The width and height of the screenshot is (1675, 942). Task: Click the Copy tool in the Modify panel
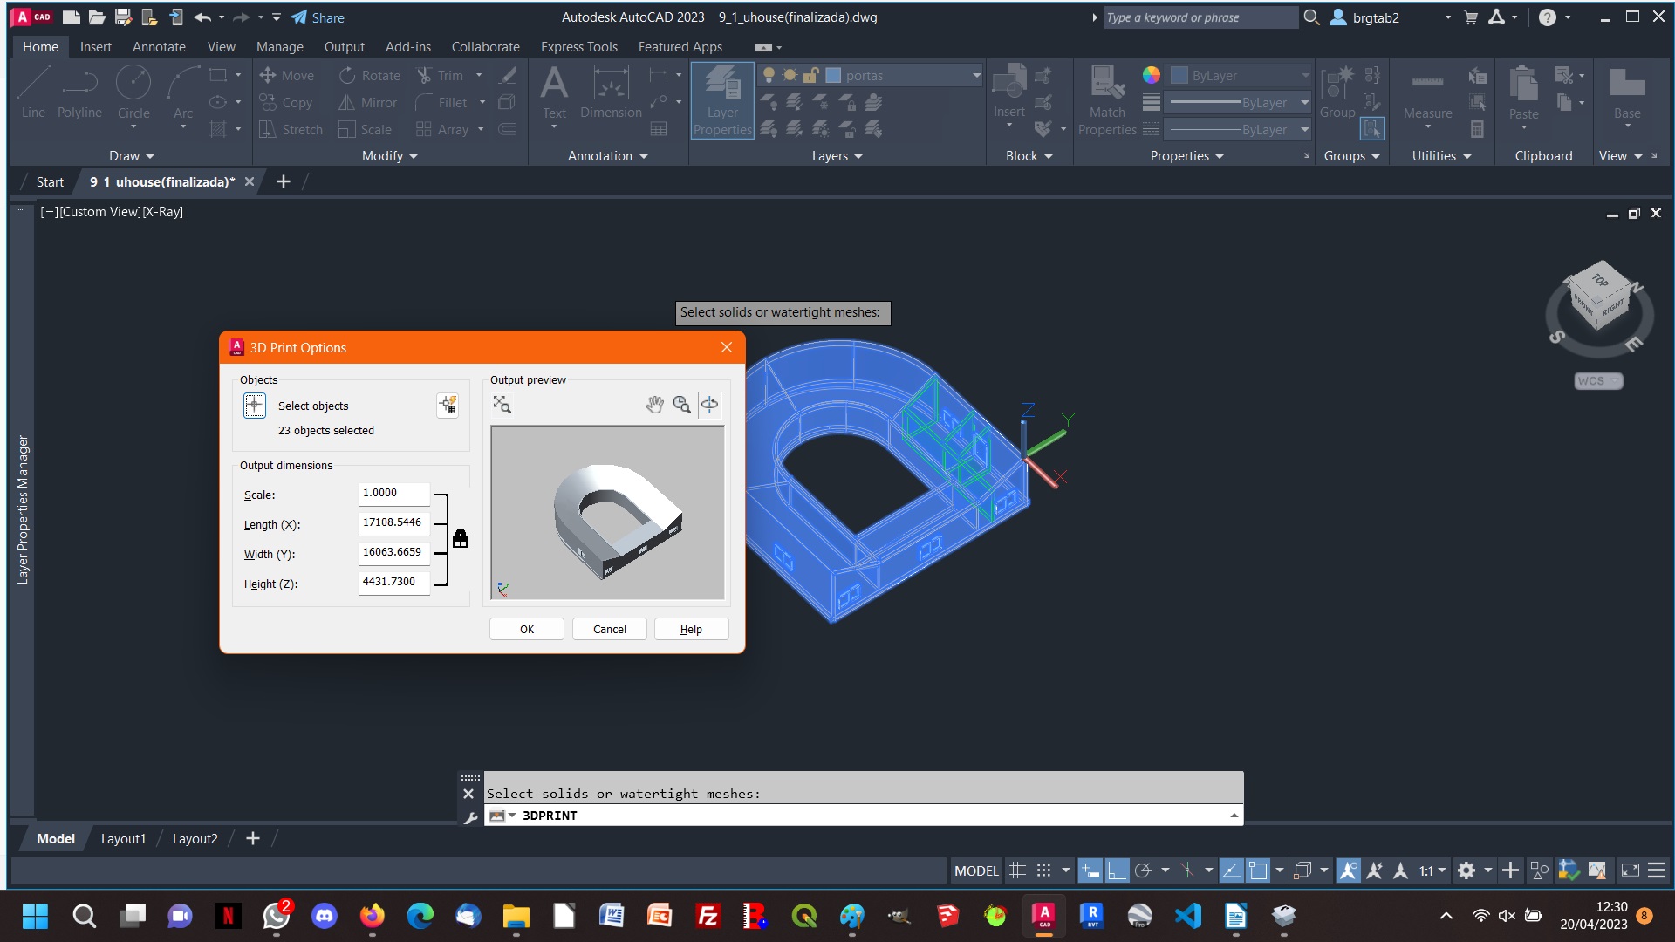coord(286,103)
